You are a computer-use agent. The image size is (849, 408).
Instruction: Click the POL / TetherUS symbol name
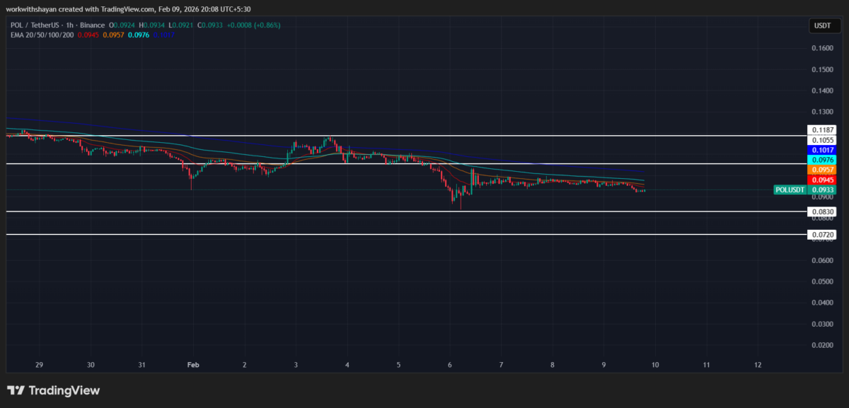tap(34, 24)
